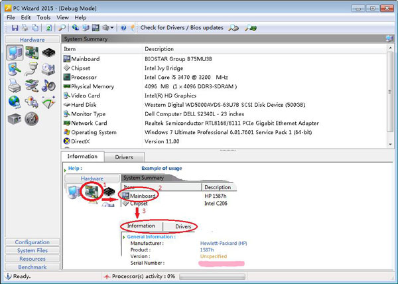
Task: Click the scroll up arrow of summary list
Action: coord(390,48)
